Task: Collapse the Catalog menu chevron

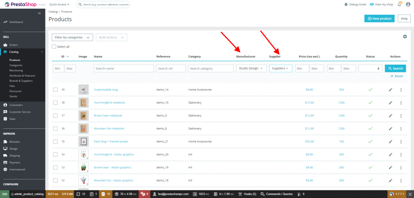Action: click(x=42, y=52)
